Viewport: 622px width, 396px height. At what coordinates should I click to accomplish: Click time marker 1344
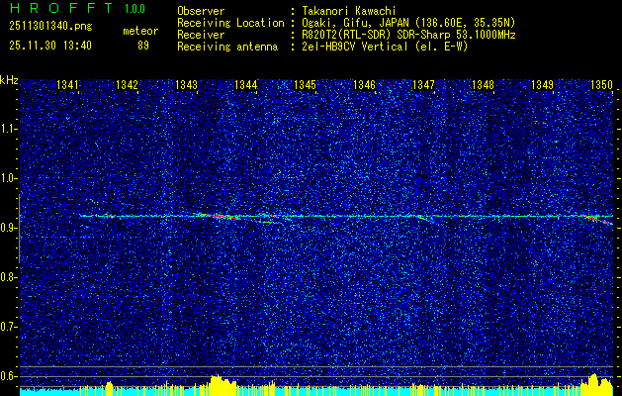[245, 84]
